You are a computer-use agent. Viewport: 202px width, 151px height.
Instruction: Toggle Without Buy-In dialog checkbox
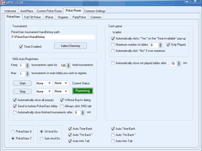62,100
